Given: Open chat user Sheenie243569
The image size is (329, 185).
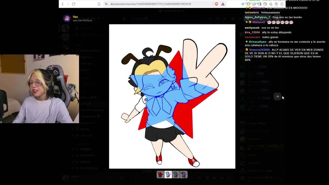Looking at the screenshot, I should (x=259, y=50).
